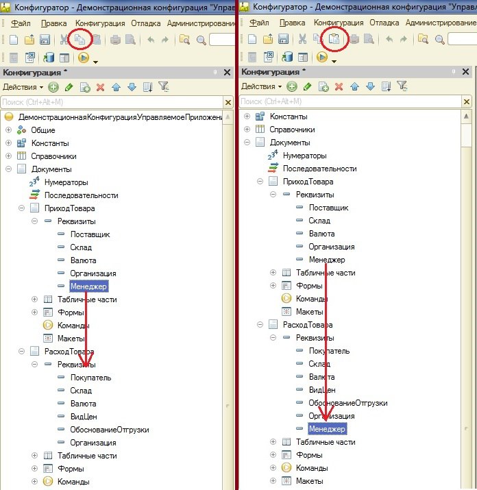The image size is (477, 490).
Task: Open Правка menu in left window
Action: (x=53, y=23)
